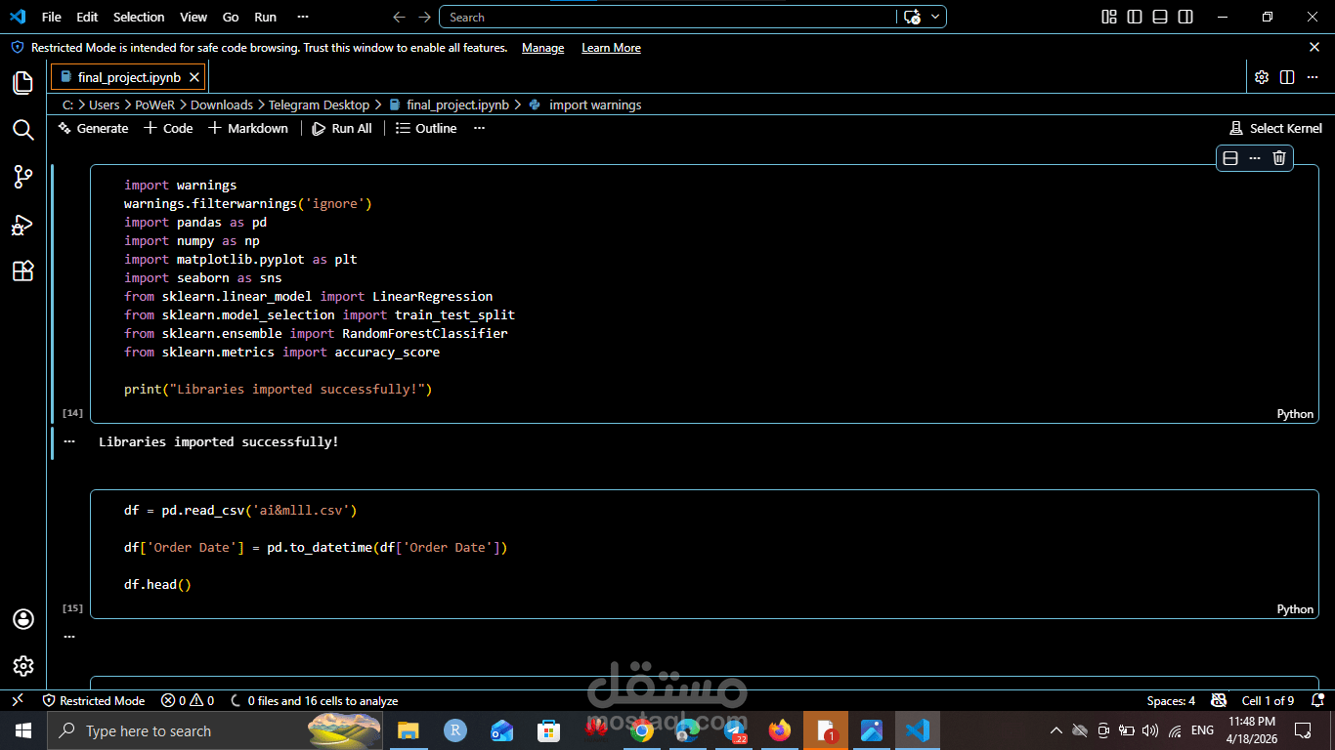This screenshot has width=1335, height=750.
Task: Open the Edit menu
Action: (87, 17)
